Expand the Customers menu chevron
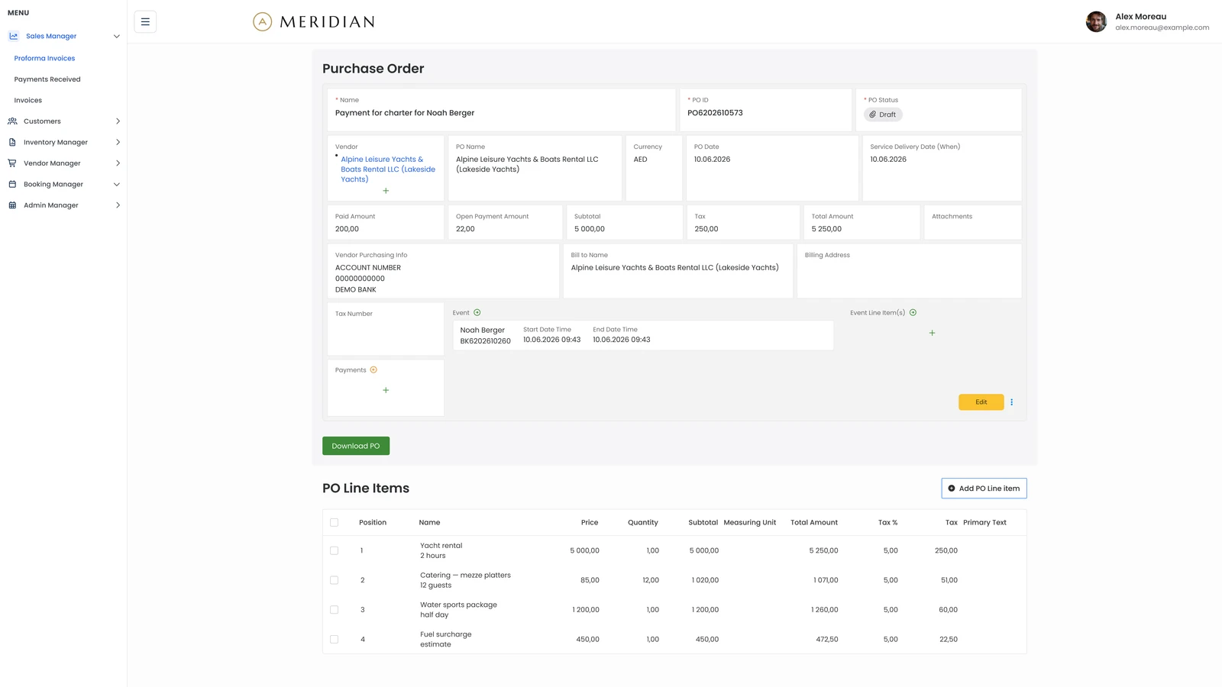1222x687 pixels. (x=118, y=121)
